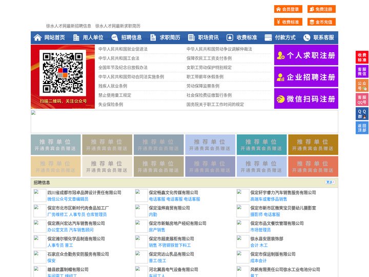Click the resume document icon beside 求职简历
Screen dimensions: 369x277
coord(153,37)
